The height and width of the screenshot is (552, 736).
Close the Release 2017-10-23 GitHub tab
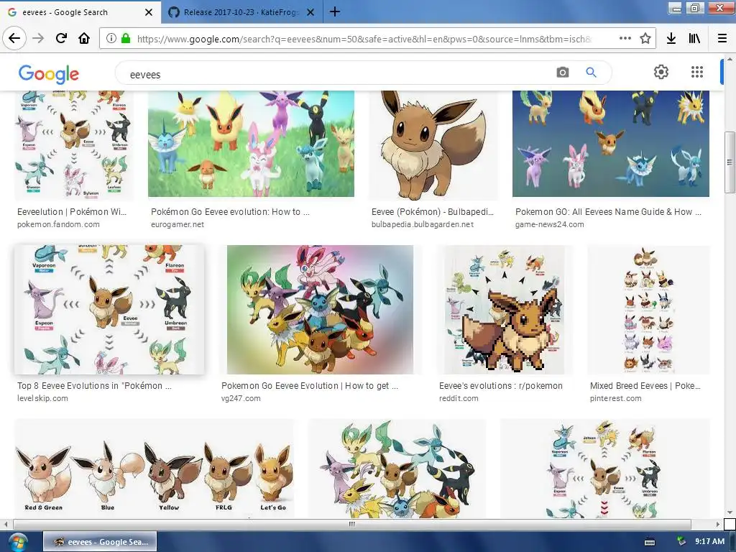click(x=310, y=12)
